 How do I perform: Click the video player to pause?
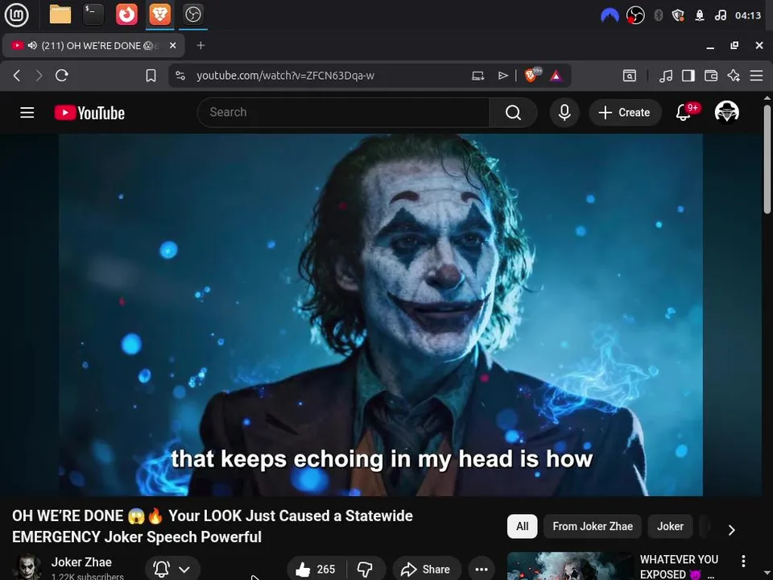tap(381, 315)
